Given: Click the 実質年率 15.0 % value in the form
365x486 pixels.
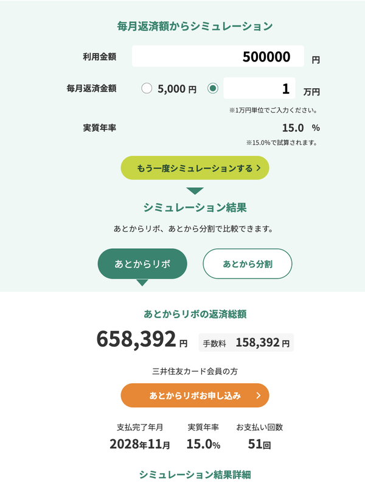Looking at the screenshot, I should [301, 128].
